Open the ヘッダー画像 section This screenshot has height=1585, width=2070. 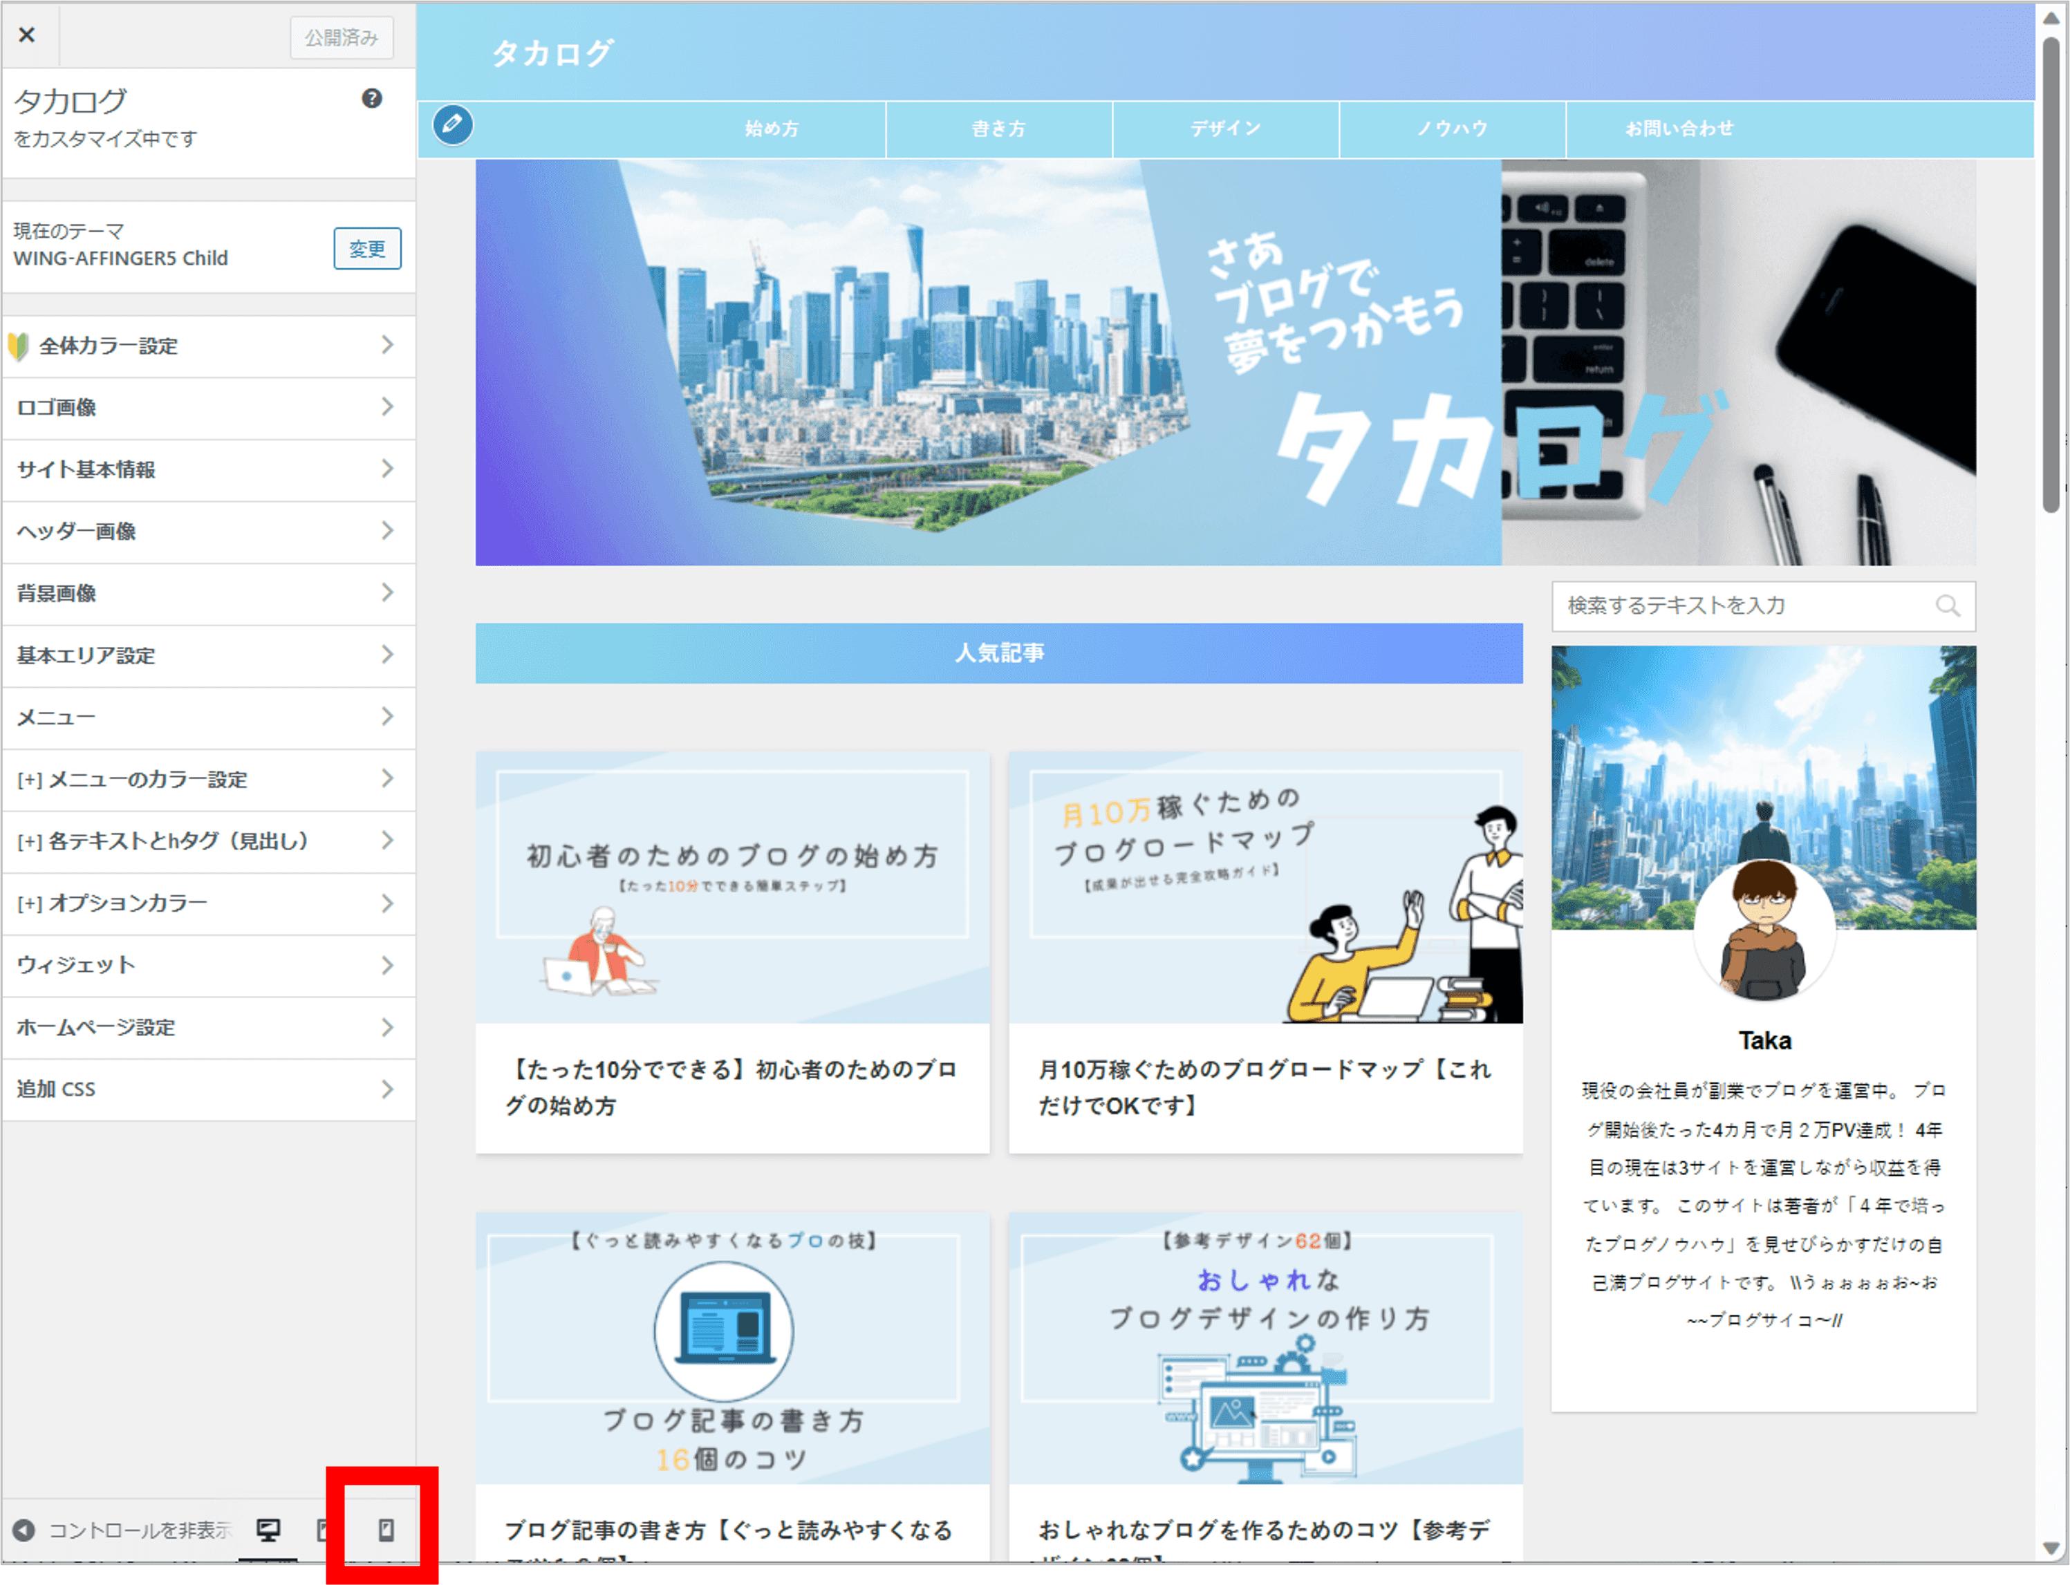pos(209,531)
